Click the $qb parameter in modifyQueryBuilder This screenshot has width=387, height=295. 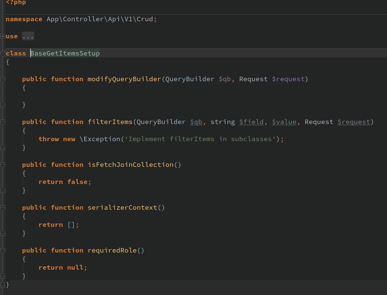(225, 79)
